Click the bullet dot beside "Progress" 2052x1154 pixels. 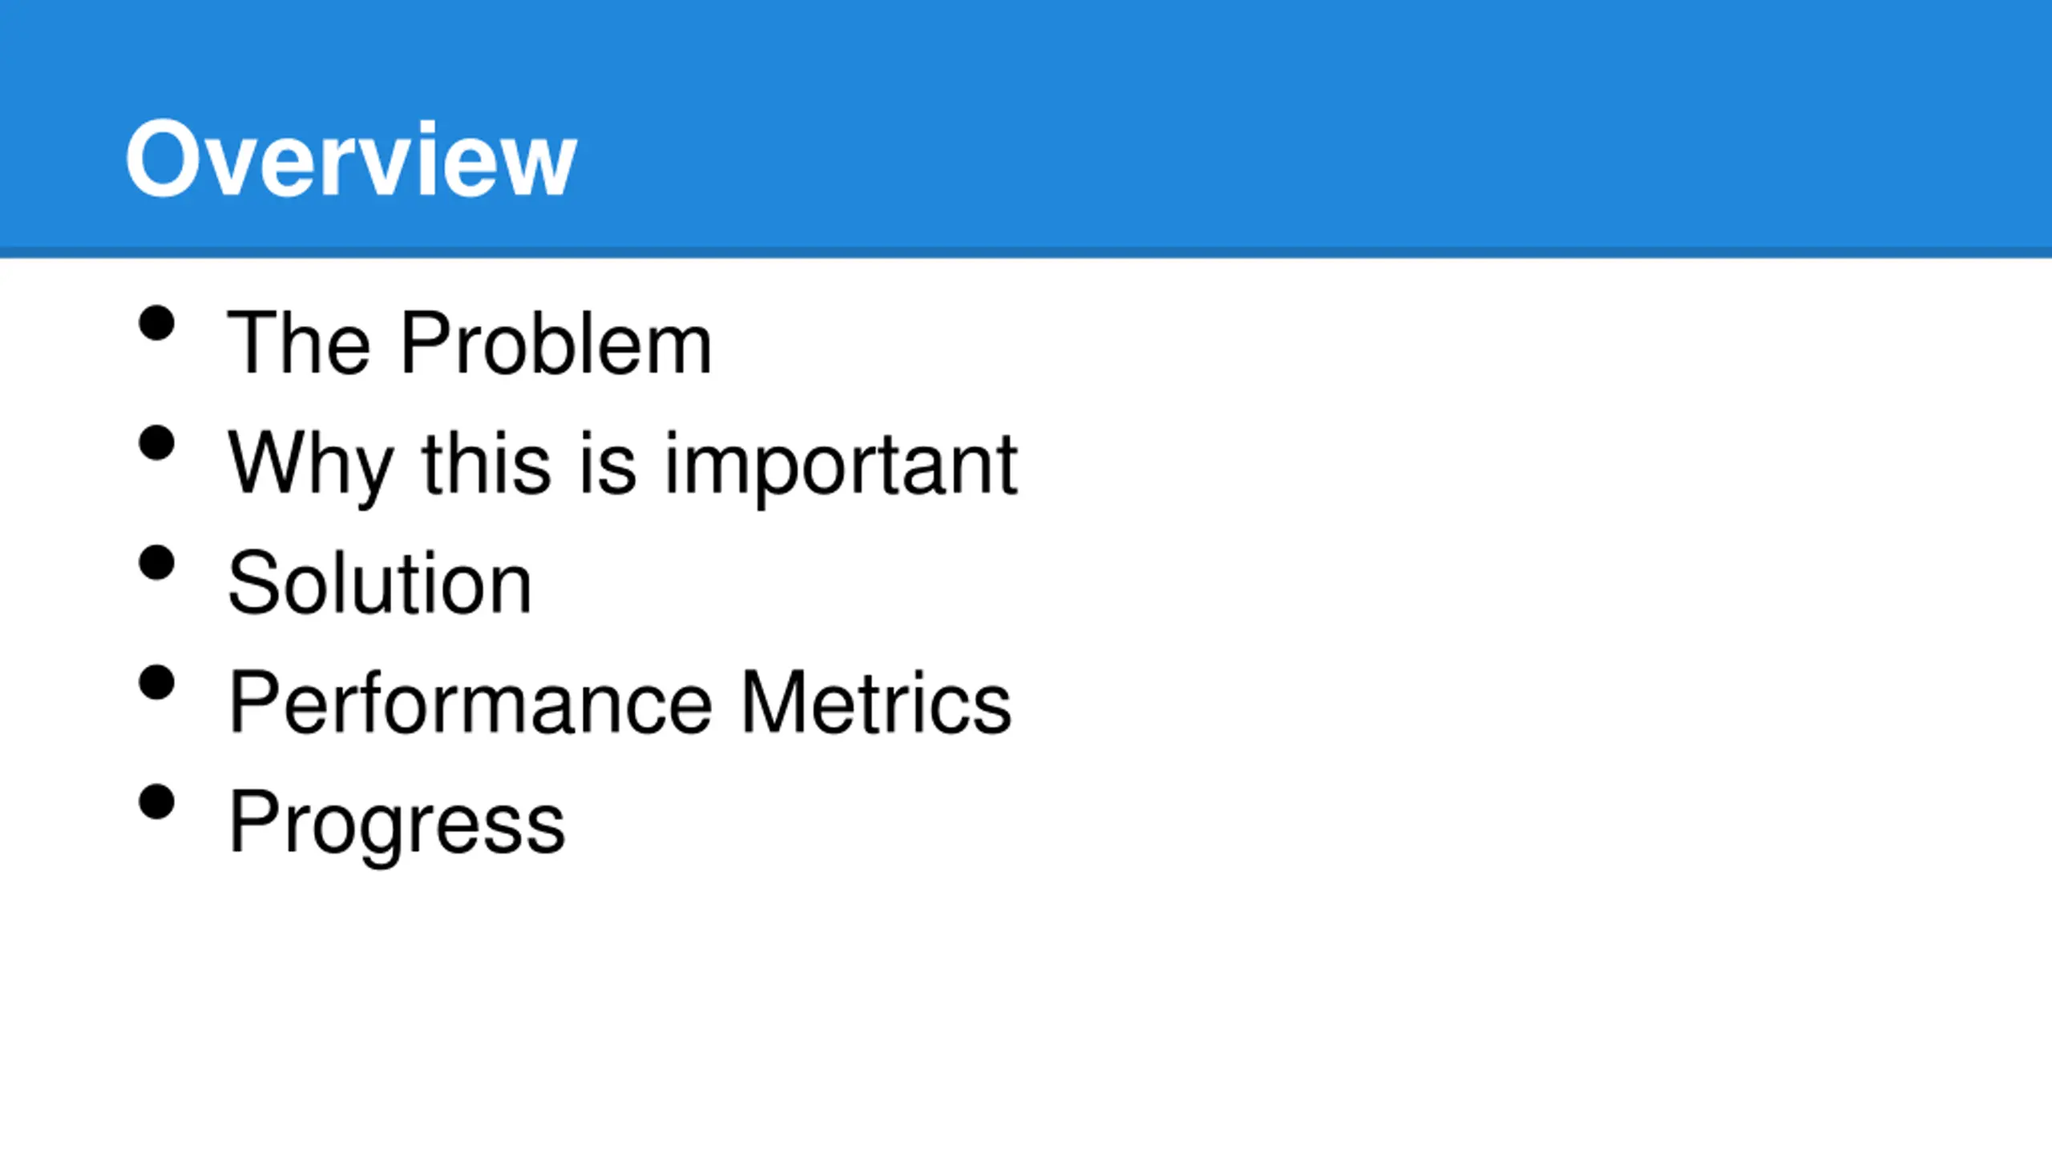[x=156, y=802]
